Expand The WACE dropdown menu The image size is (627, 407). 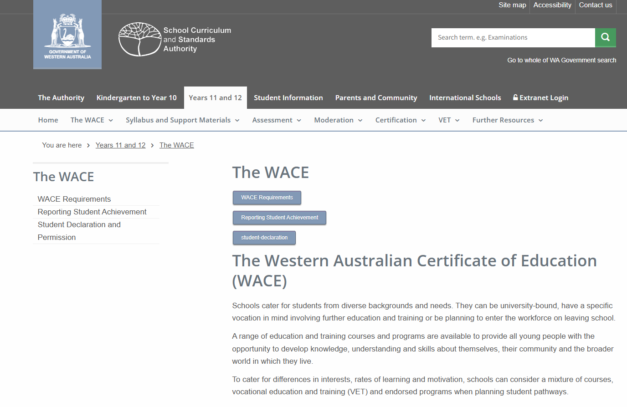(x=92, y=120)
